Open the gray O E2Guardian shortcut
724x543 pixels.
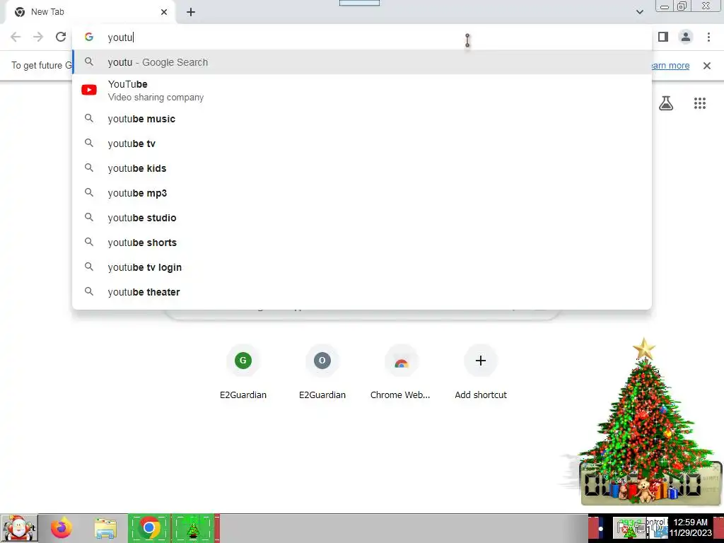click(x=322, y=372)
